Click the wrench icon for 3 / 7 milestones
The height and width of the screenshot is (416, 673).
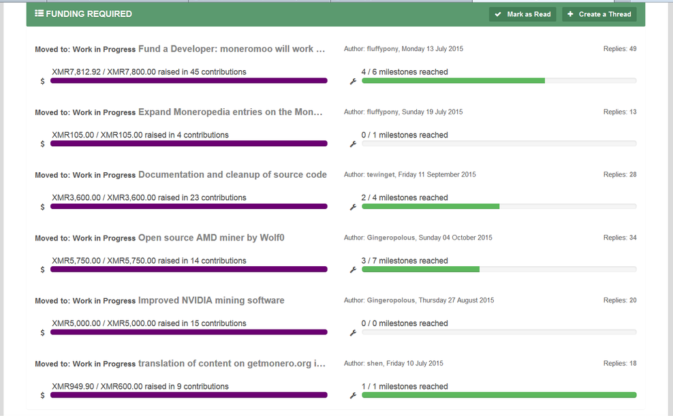pos(354,270)
